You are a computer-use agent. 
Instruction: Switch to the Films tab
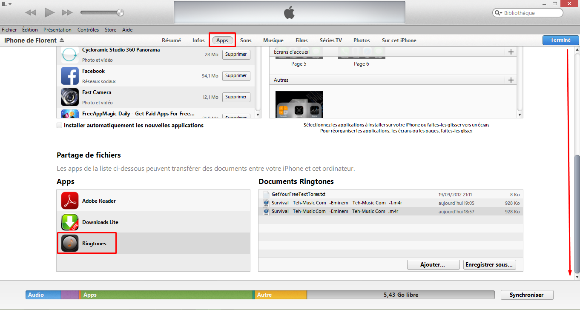tap(301, 40)
